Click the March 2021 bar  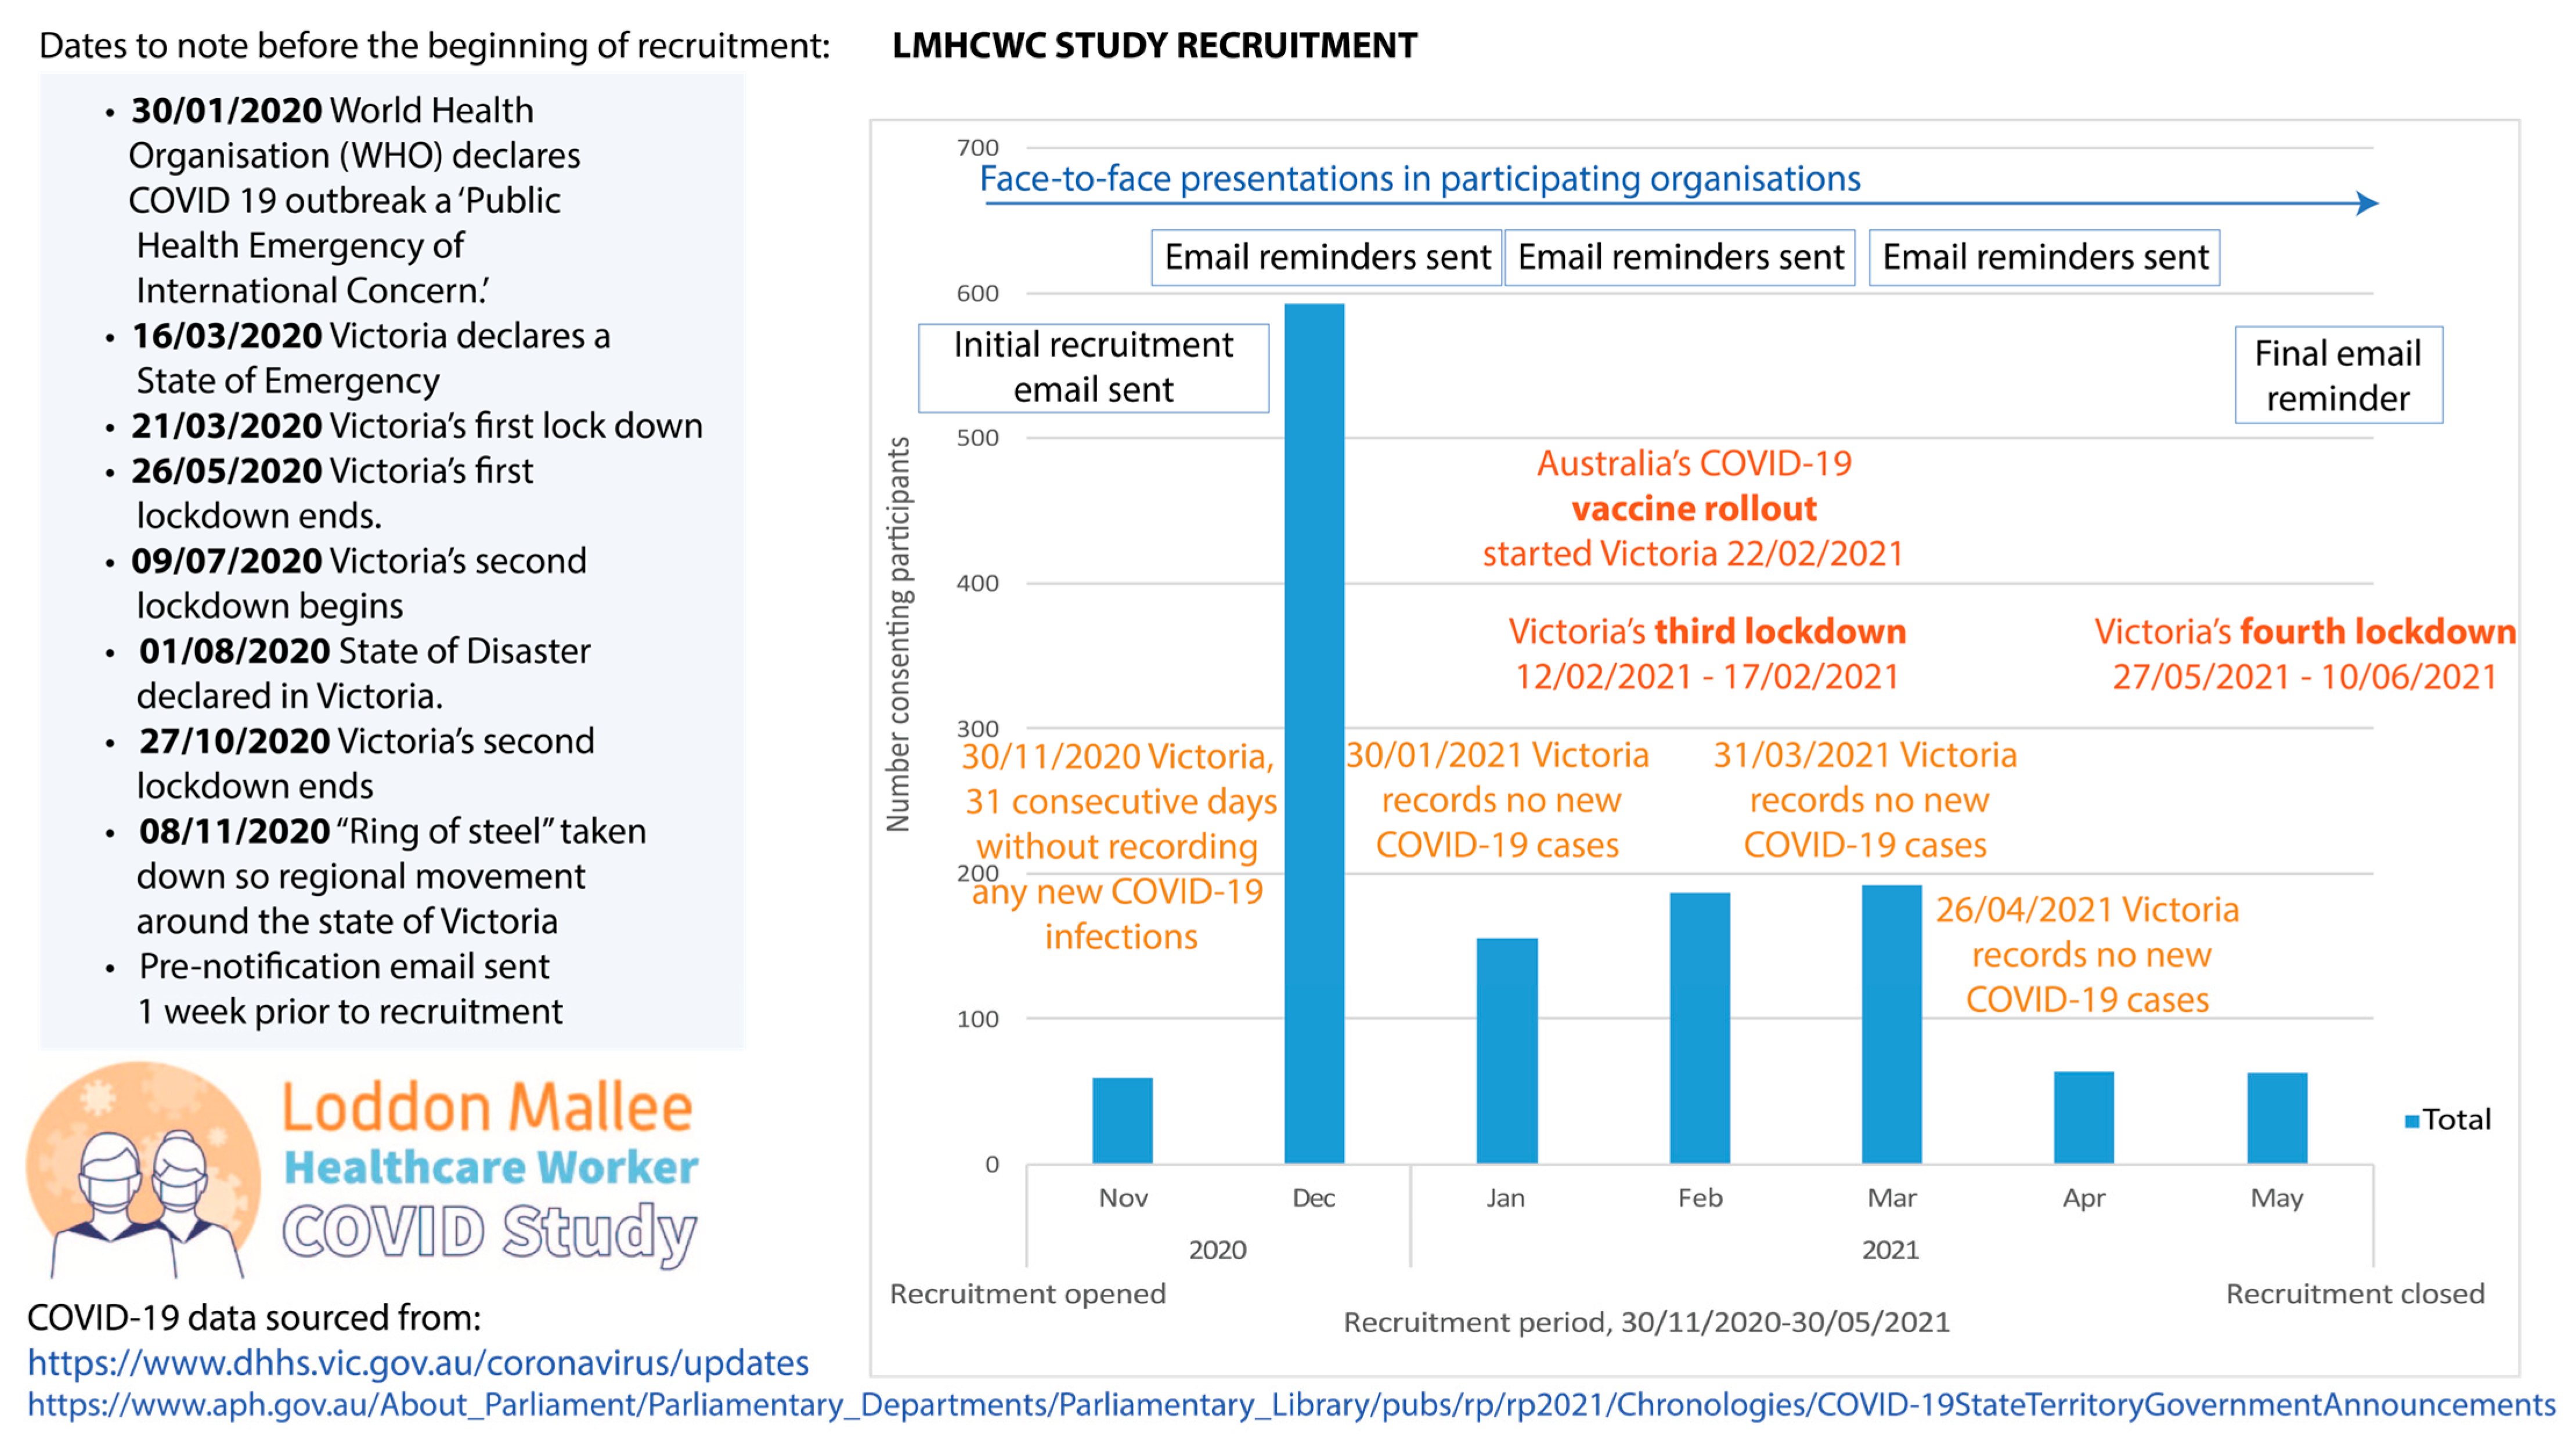pos(1891,1023)
